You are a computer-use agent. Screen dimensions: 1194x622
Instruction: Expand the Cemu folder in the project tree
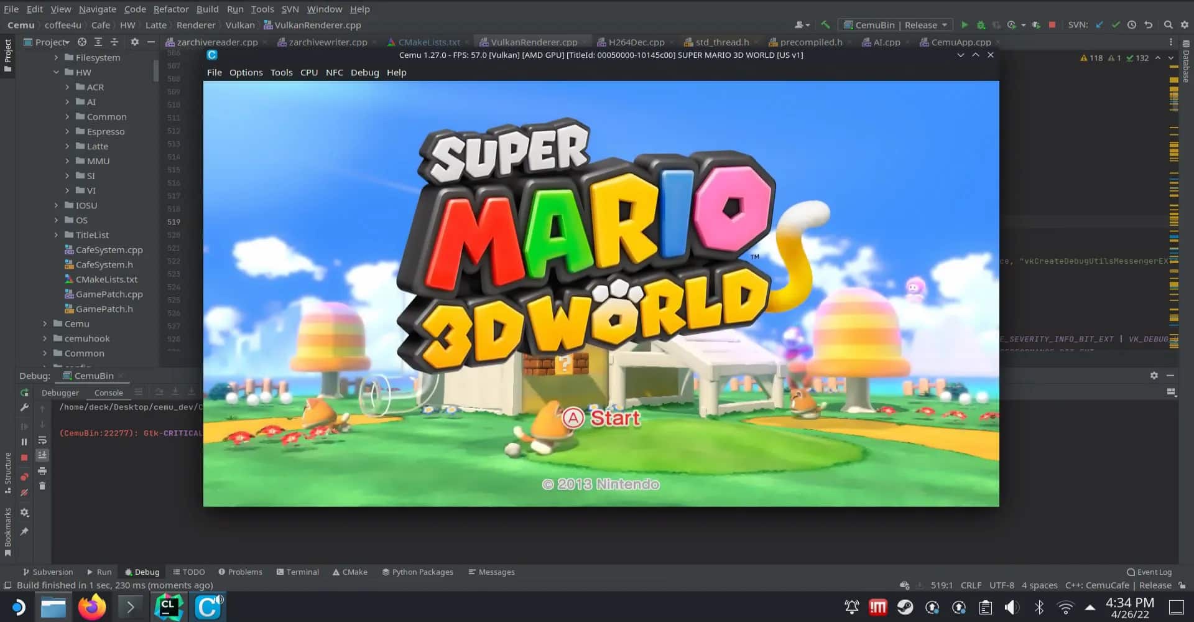coord(44,323)
